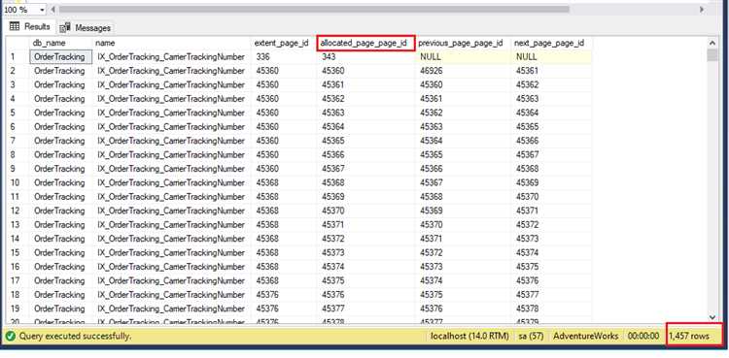Select row 17 extent_page_id cell 45368
Image resolution: width=729 pixels, height=358 pixels.
[284, 280]
